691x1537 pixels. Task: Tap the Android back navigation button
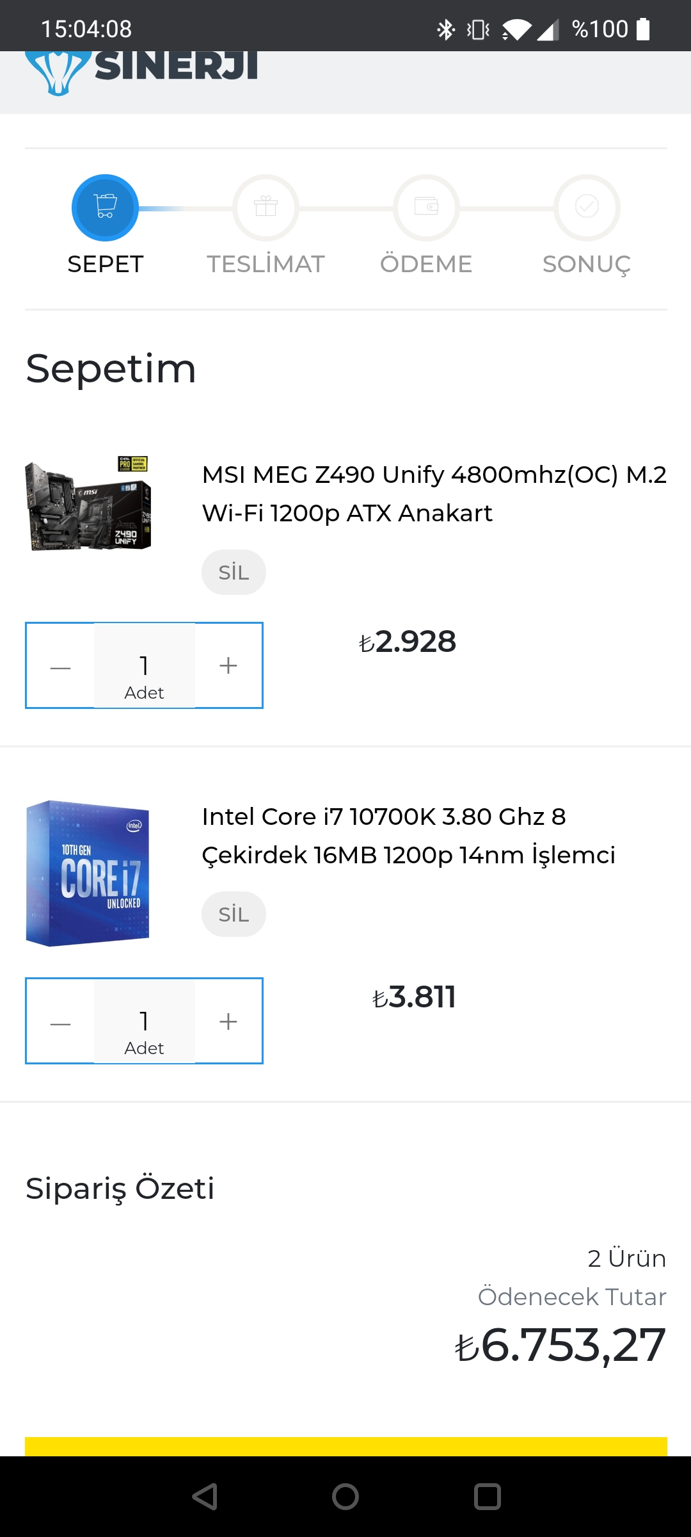(205, 1497)
